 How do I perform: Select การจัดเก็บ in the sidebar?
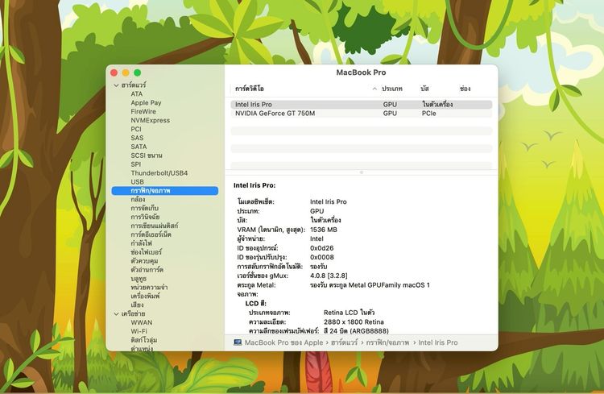tap(144, 208)
